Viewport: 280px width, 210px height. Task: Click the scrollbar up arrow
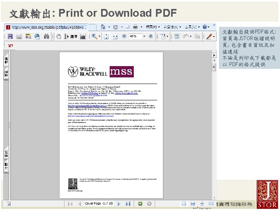pos(214,60)
